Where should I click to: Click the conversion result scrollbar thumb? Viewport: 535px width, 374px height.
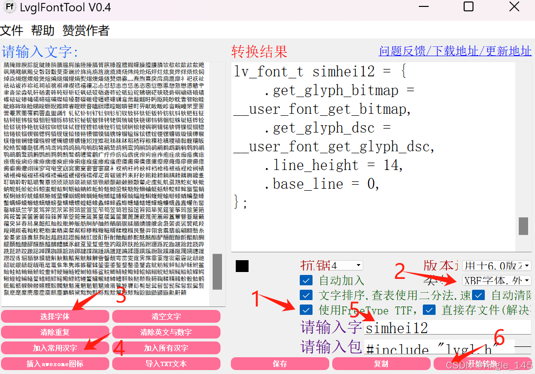point(523,226)
